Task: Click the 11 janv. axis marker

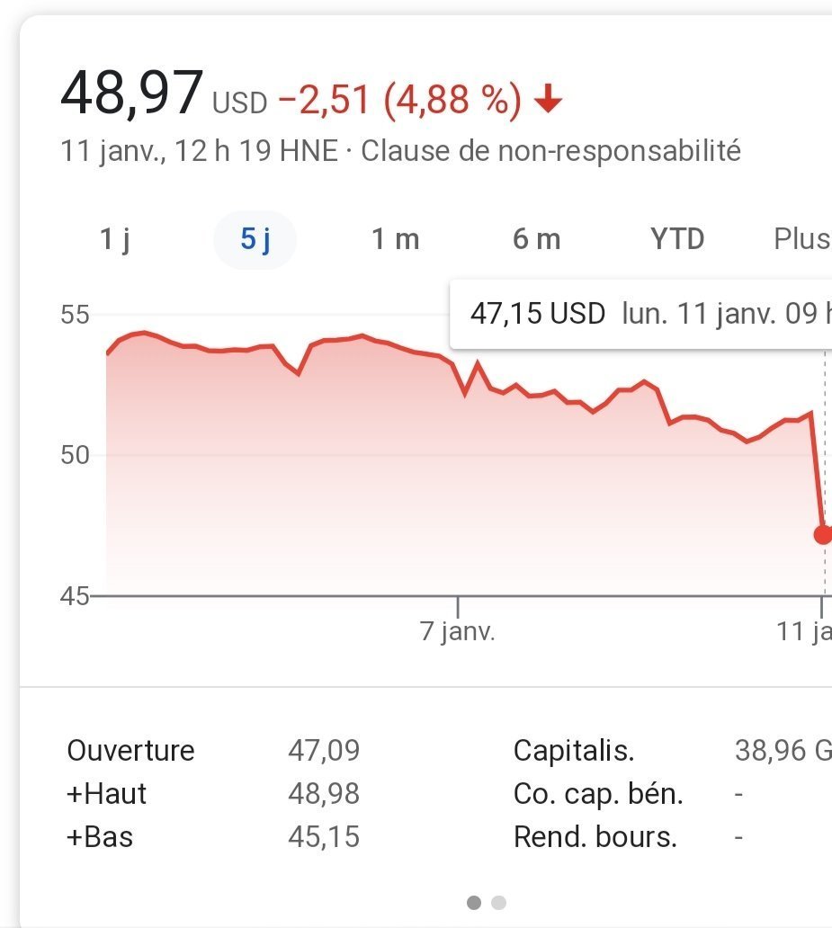Action: (x=804, y=631)
